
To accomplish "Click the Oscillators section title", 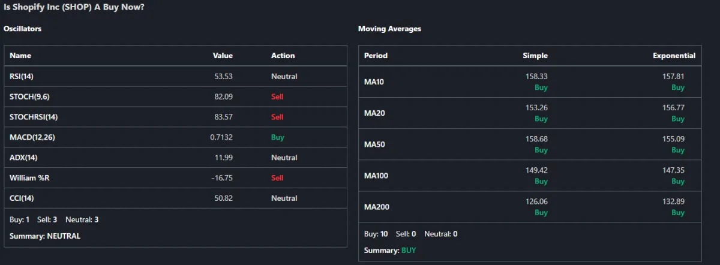I will (x=22, y=29).
